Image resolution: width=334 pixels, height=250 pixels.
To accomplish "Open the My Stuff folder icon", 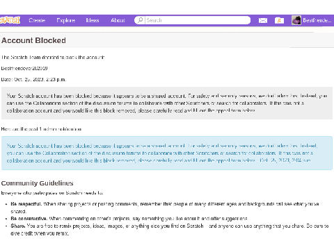I will [279, 21].
